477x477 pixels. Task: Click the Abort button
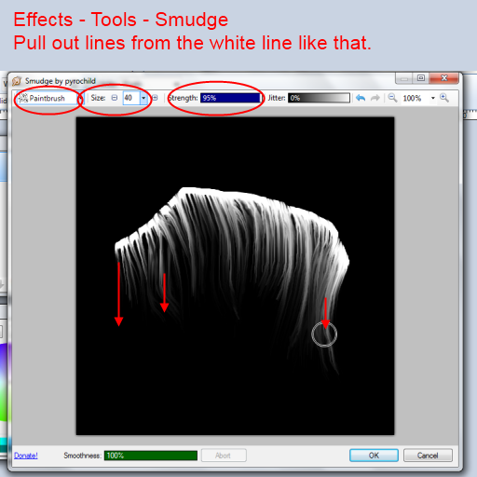pyautogui.click(x=224, y=456)
